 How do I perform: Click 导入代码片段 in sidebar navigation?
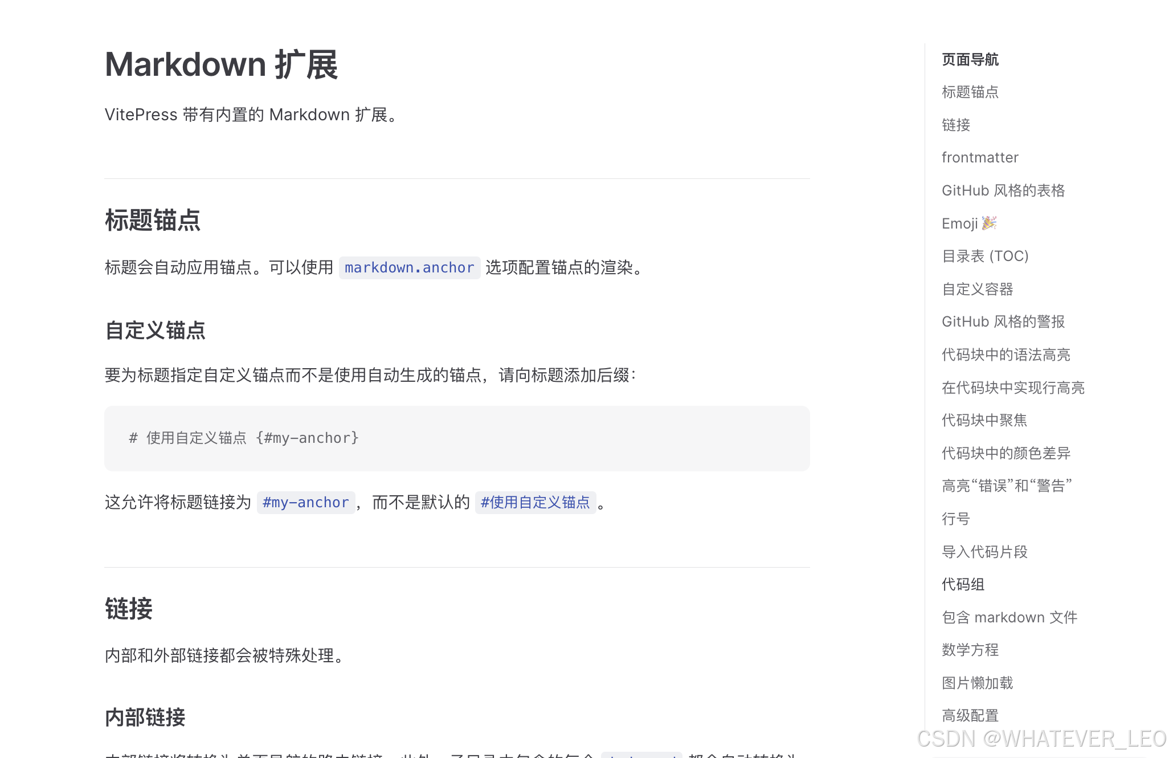984,552
